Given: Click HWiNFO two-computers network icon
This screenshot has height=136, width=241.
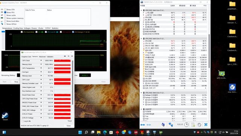Looking at the screenshot, I should 171,125.
